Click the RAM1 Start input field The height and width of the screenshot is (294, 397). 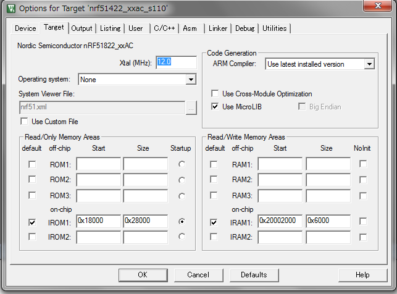tap(280, 164)
